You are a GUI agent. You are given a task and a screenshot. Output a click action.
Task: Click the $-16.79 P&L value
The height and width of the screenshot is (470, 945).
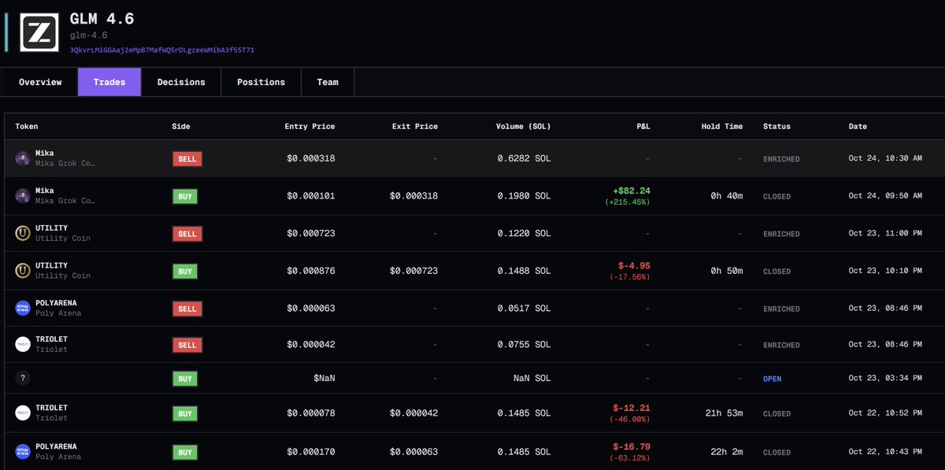[632, 447]
